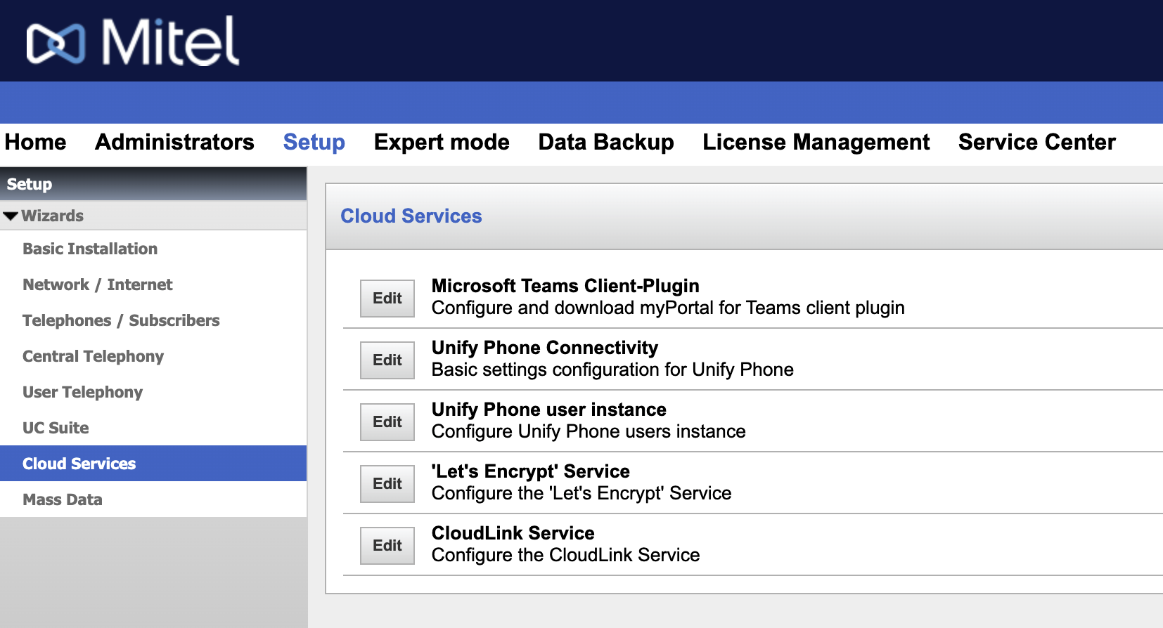Click 'Unify Phone Connectivity' title text

[545, 348]
